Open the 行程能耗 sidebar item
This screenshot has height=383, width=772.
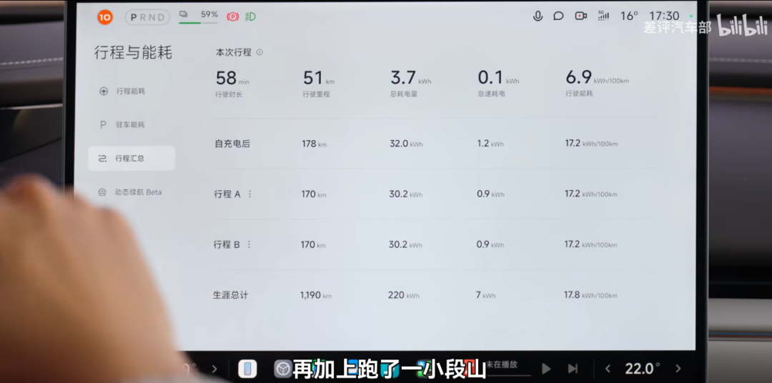tap(132, 91)
